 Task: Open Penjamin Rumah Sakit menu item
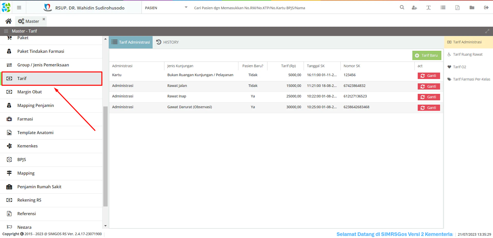(x=51, y=187)
